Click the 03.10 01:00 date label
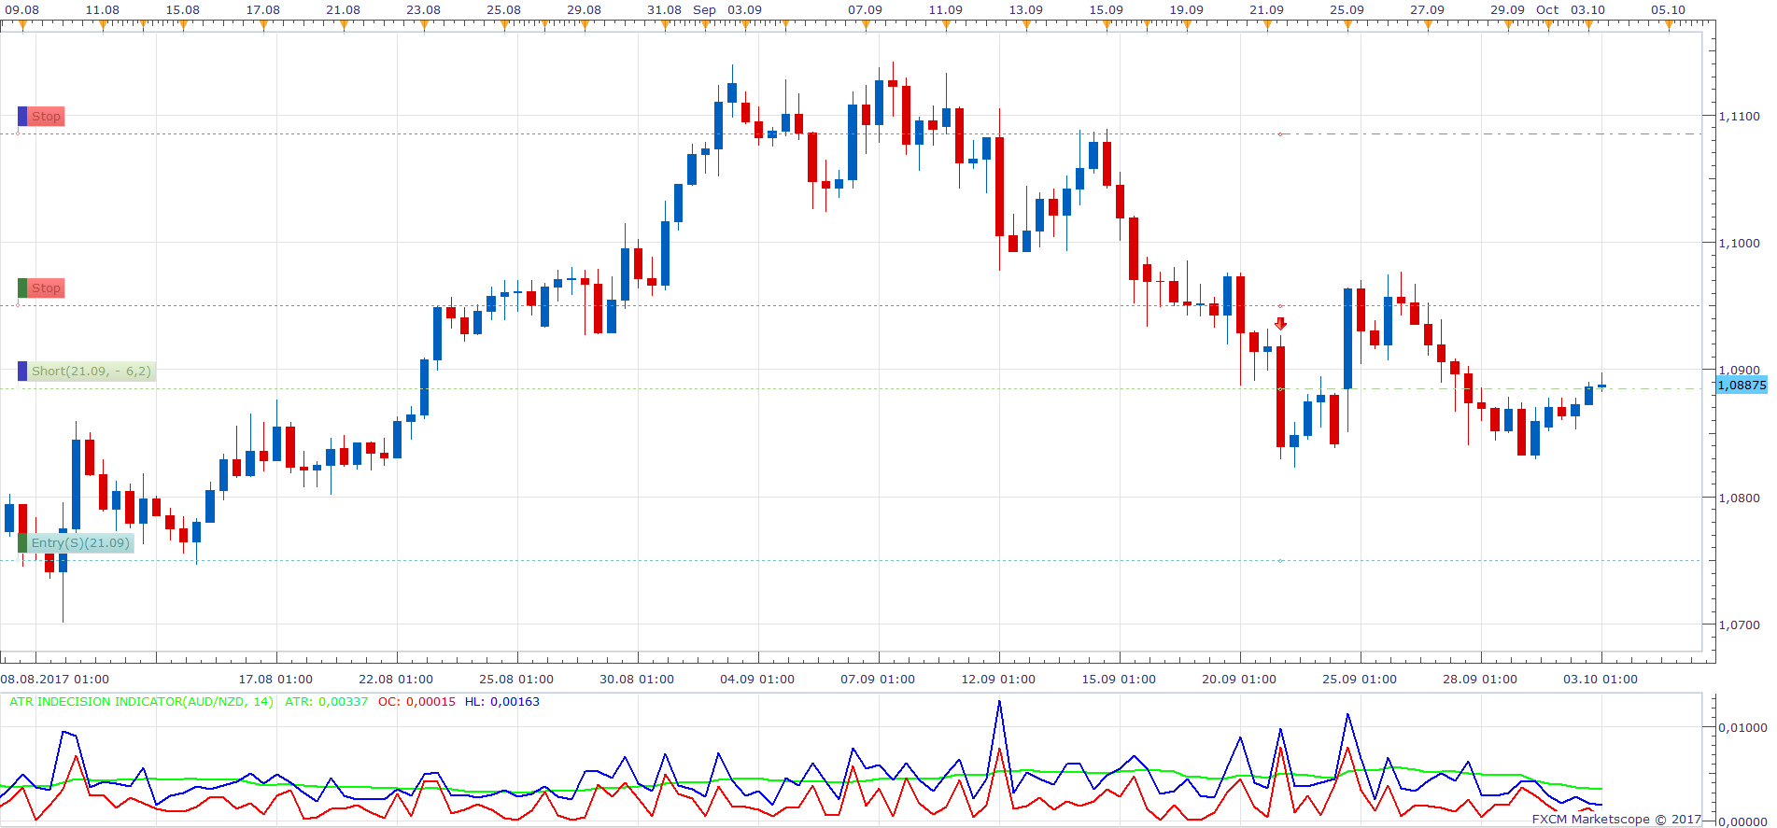Screen dimensions: 1777x828 [1601, 680]
